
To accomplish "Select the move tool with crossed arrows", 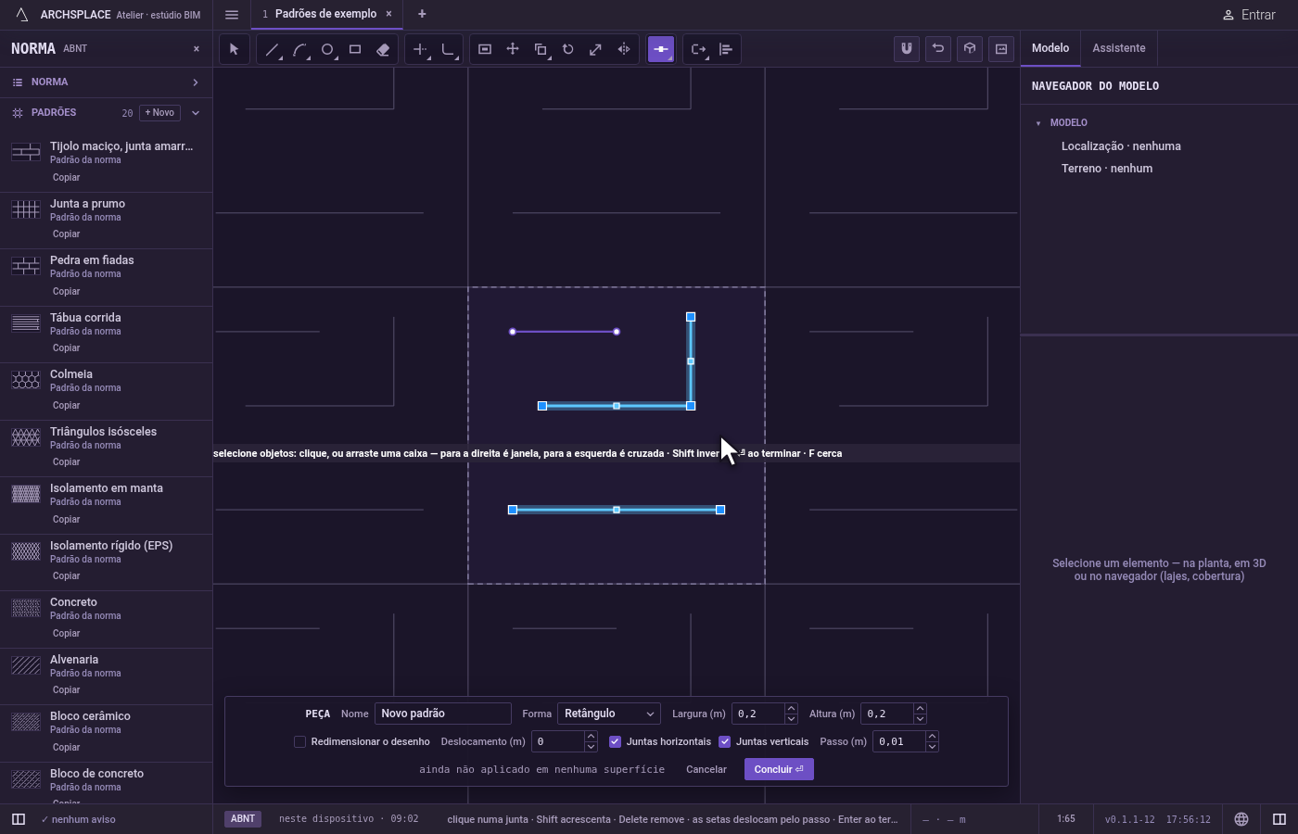I will click(513, 49).
